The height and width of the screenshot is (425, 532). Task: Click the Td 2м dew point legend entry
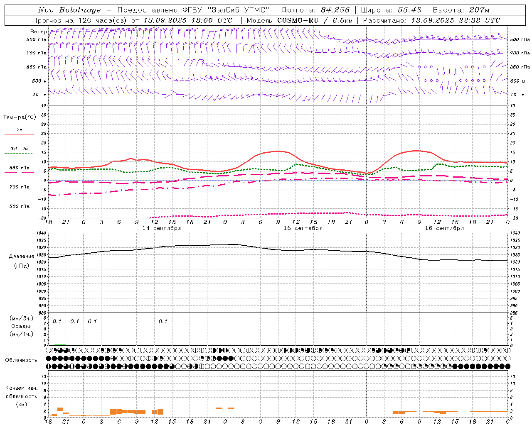coord(20,149)
